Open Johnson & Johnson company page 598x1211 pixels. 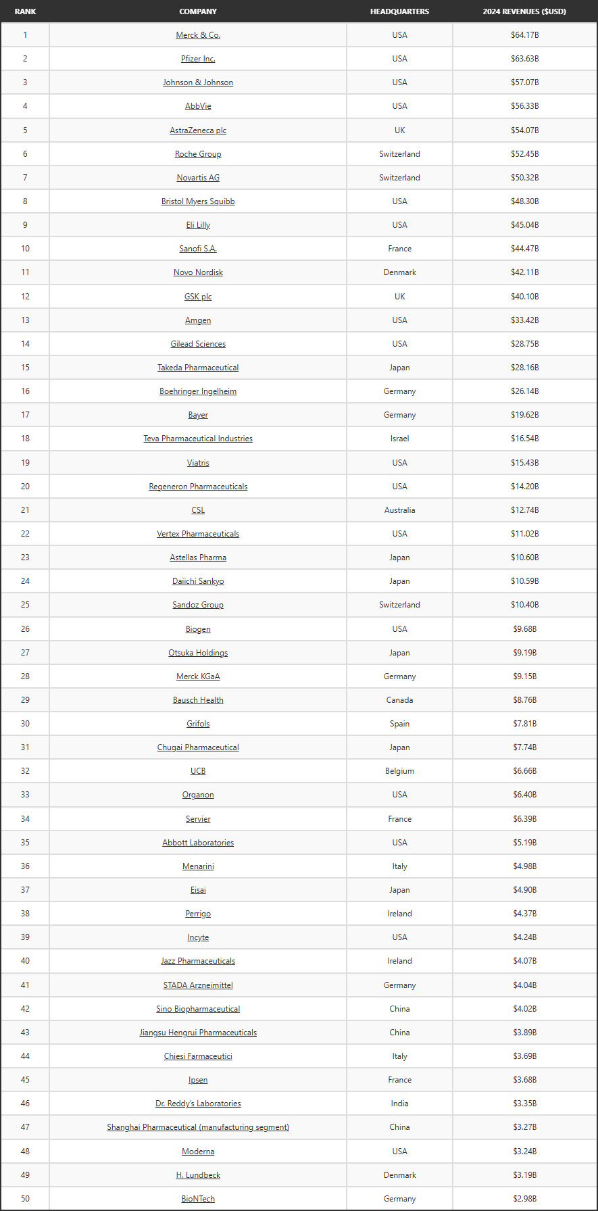(x=198, y=82)
